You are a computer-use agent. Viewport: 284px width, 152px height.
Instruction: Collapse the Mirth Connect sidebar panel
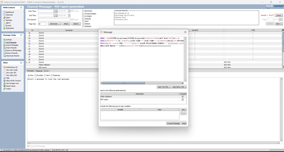point(21,7)
